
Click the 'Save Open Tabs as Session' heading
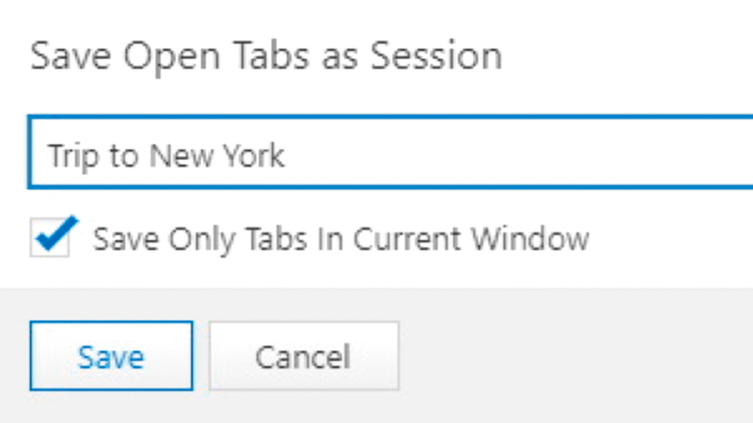coord(265,56)
